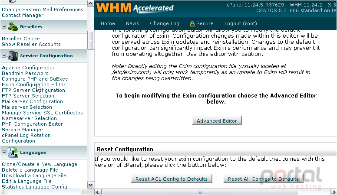Click the Secure padlock icon
The height and width of the screenshot is (195, 337).
point(192,23)
